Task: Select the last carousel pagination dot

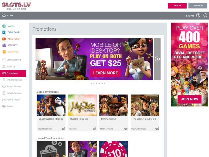Action: click(x=105, y=83)
